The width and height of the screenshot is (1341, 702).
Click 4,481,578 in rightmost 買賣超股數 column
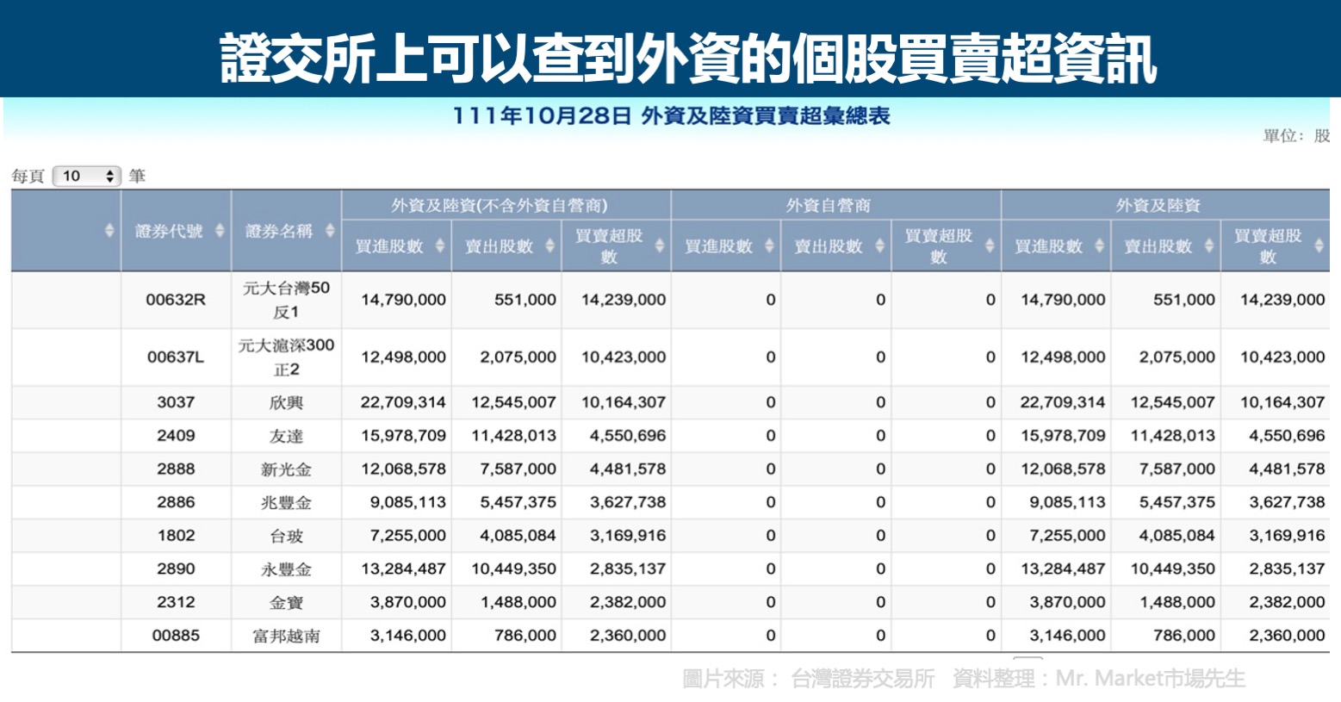pos(1288,469)
